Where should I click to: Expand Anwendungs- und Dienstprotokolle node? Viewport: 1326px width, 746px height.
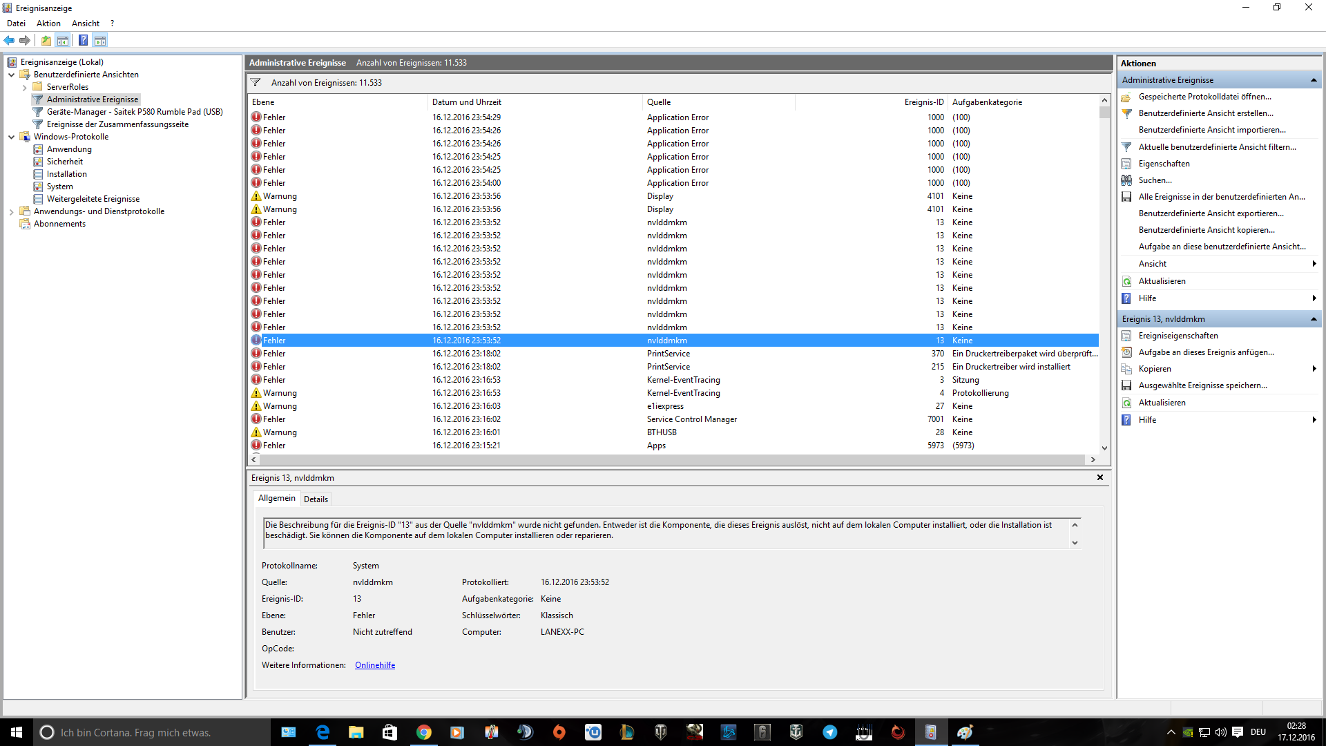12,211
